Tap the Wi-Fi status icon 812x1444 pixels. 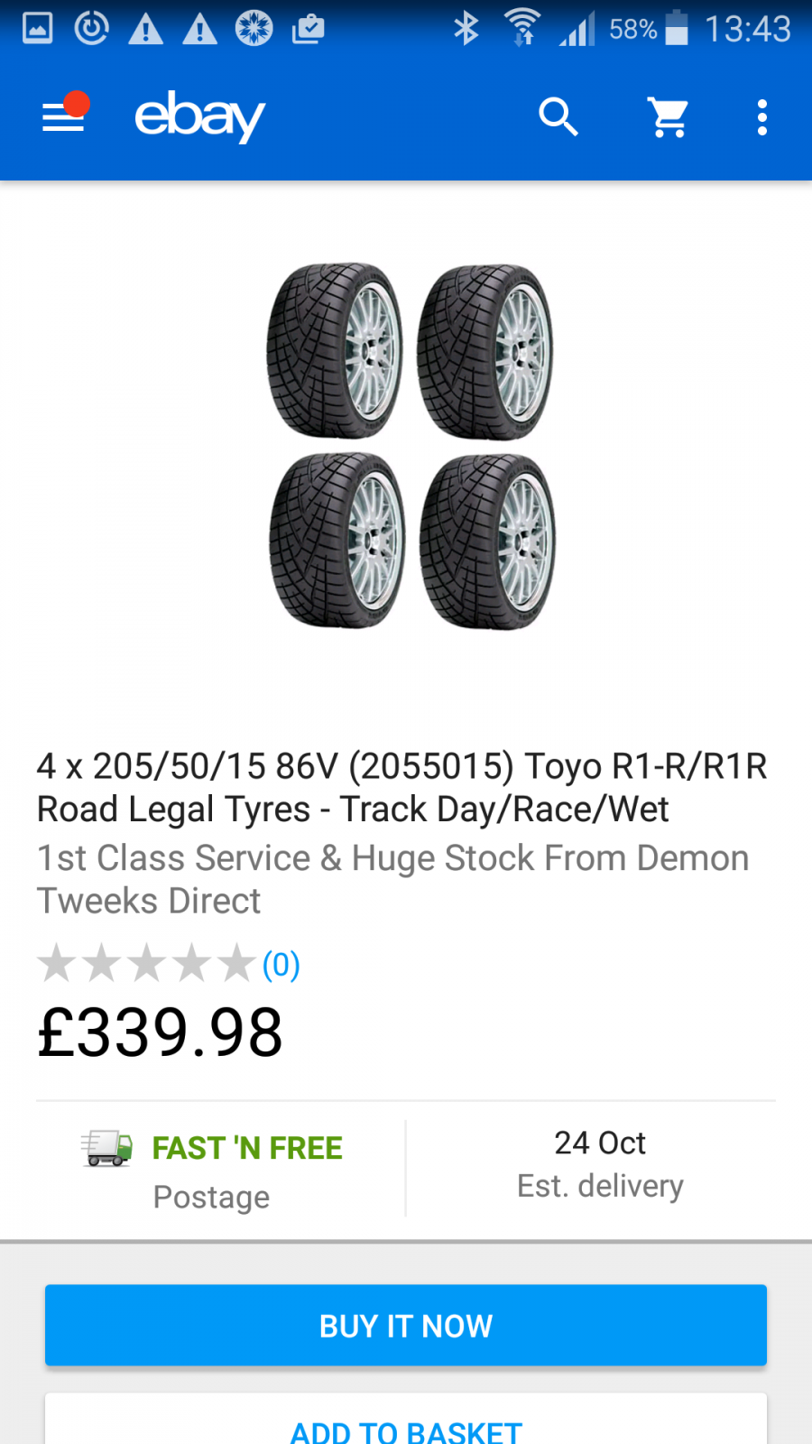[521, 27]
